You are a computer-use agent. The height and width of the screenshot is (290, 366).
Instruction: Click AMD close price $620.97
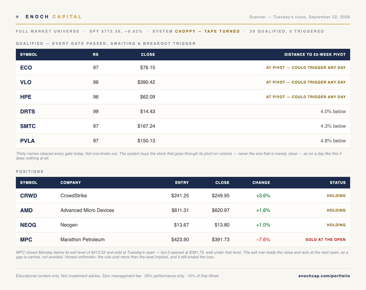coord(221,210)
